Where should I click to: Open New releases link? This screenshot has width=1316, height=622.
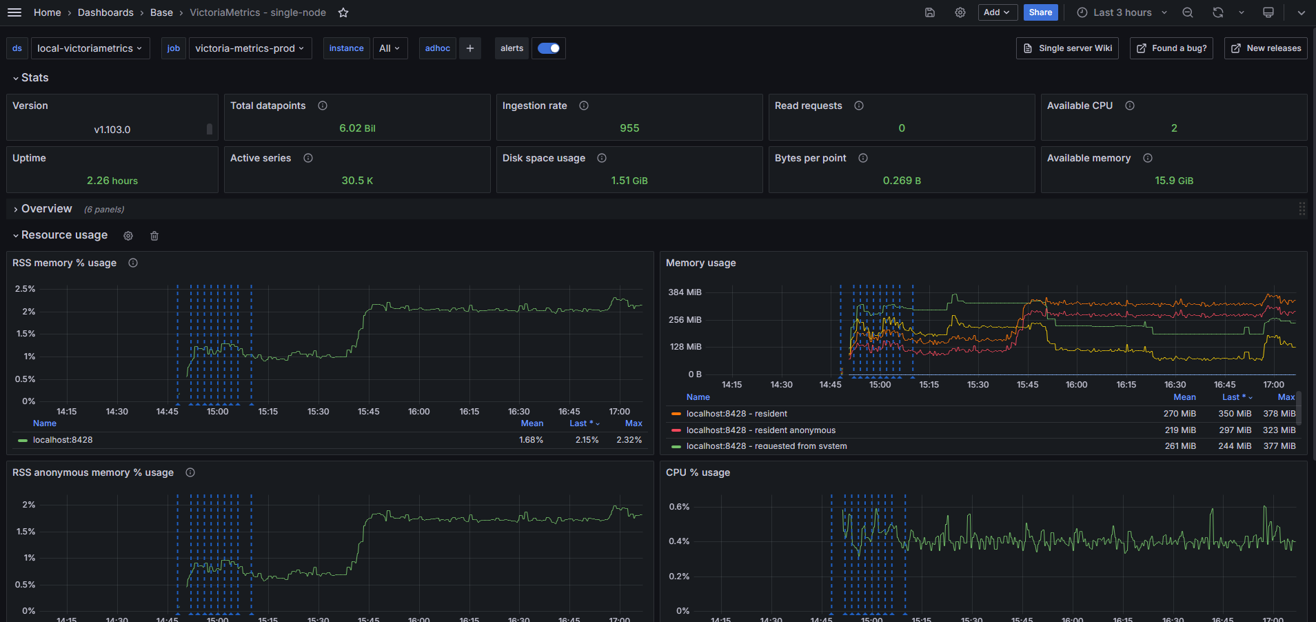click(1266, 48)
